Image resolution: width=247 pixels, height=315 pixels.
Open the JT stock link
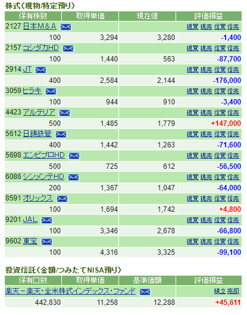[27, 69]
